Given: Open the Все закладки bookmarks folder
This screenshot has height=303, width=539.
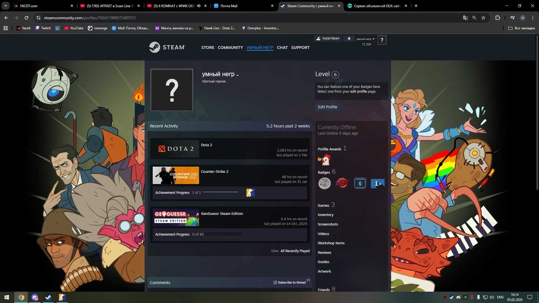Looking at the screenshot, I should 521,28.
